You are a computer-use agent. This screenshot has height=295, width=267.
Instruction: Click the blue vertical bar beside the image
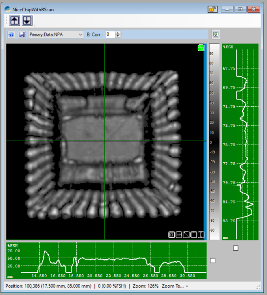tap(205, 142)
